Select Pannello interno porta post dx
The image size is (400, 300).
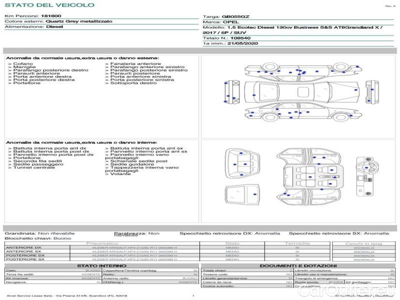pyautogui.click(x=51, y=154)
